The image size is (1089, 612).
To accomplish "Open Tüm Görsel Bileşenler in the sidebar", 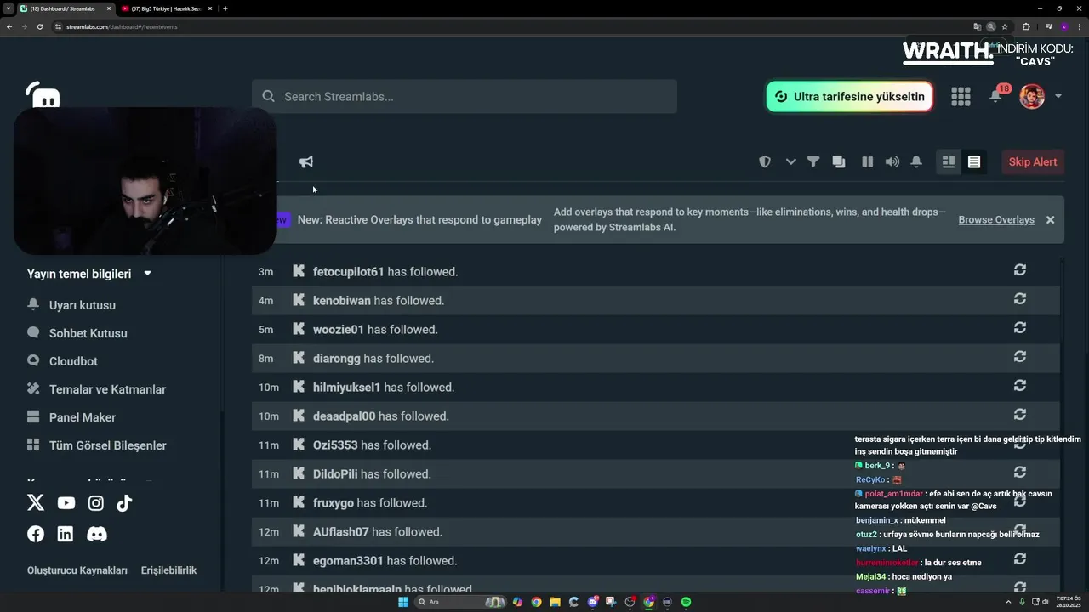I will tap(97, 445).
